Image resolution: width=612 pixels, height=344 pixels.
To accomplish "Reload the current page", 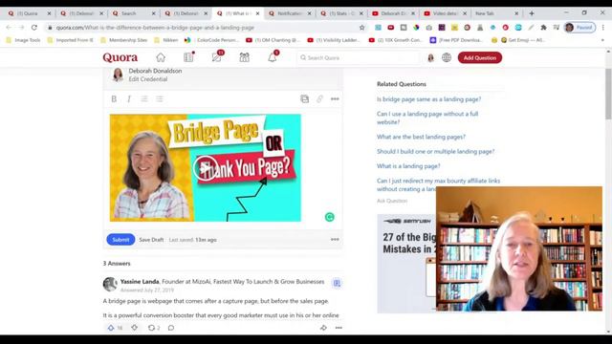I will pos(34,28).
